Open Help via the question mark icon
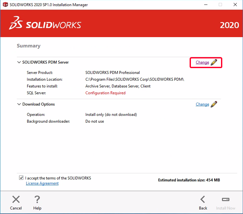The height and width of the screenshot is (214, 243). click(x=37, y=199)
